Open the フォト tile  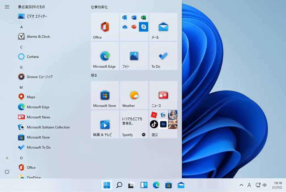click(x=134, y=56)
